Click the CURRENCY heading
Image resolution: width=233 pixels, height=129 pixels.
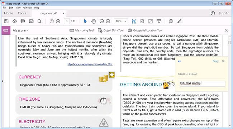pyautogui.click(x=30, y=77)
